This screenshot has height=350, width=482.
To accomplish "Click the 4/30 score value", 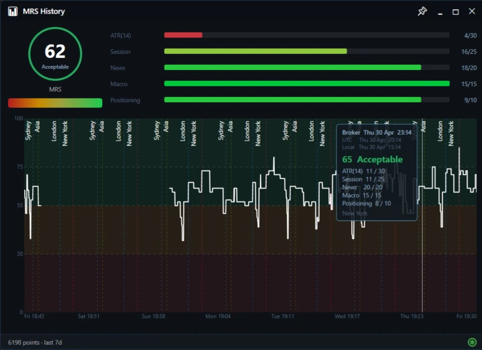I will [x=471, y=36].
